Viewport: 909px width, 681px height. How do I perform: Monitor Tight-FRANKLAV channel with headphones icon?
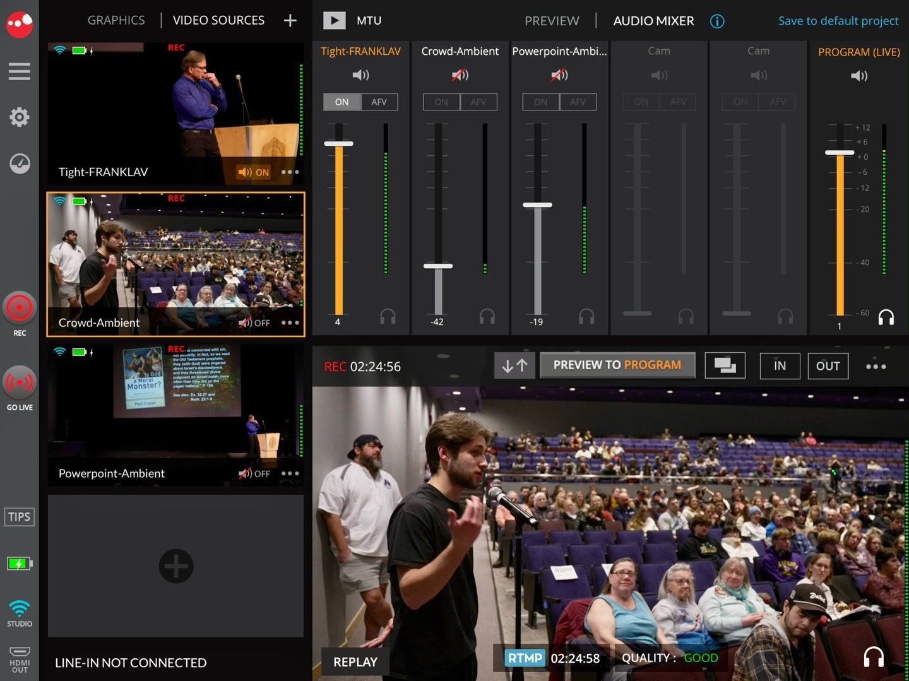point(388,316)
